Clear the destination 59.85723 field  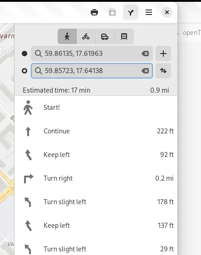click(145, 71)
